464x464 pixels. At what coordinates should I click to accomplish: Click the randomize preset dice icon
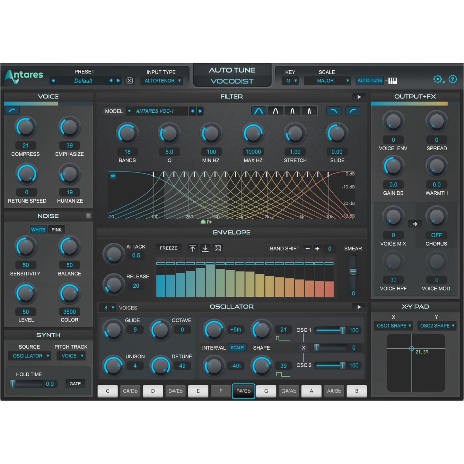130,80
